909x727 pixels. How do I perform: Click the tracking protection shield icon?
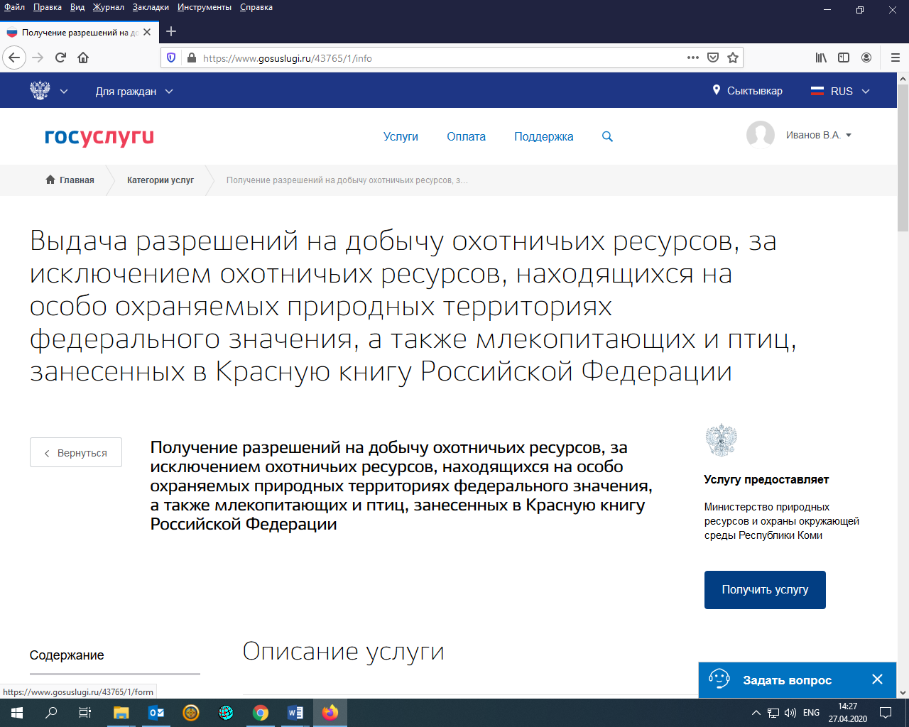(171, 58)
